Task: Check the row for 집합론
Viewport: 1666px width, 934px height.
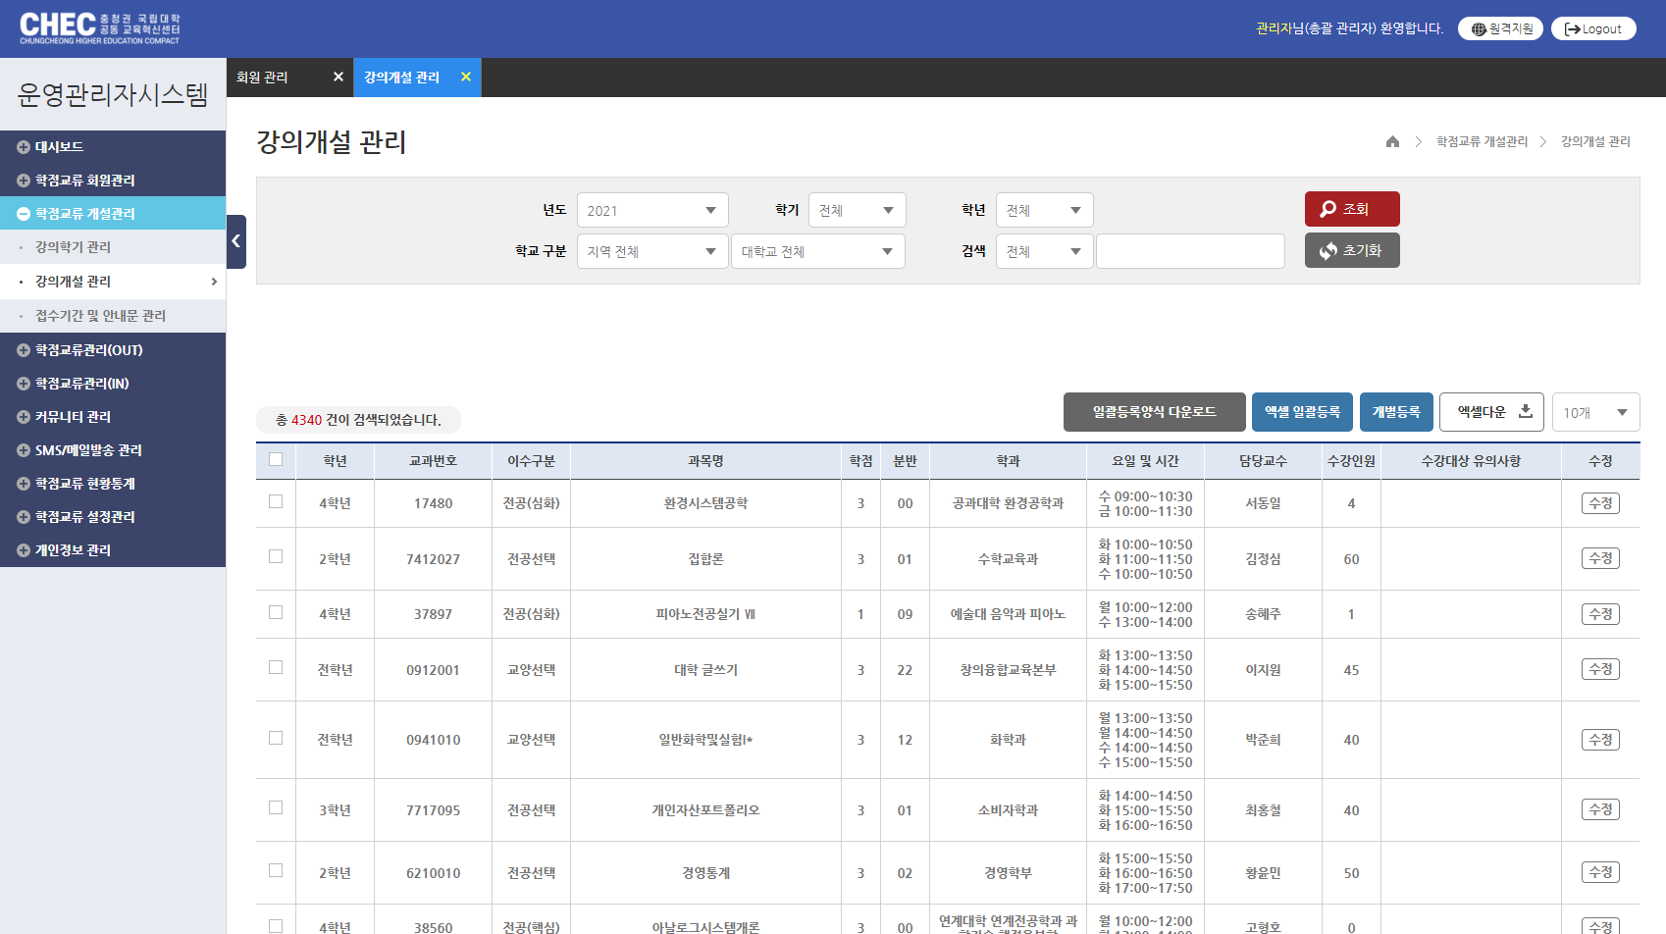Action: 276,556
